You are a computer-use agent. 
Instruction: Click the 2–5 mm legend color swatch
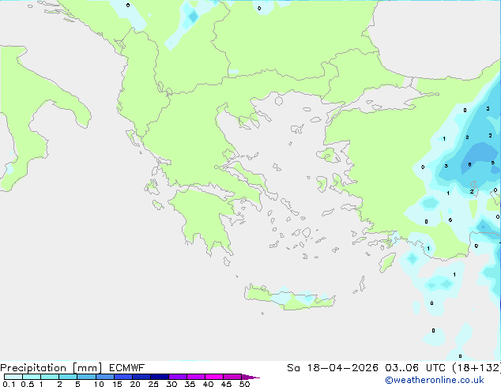(x=68, y=377)
